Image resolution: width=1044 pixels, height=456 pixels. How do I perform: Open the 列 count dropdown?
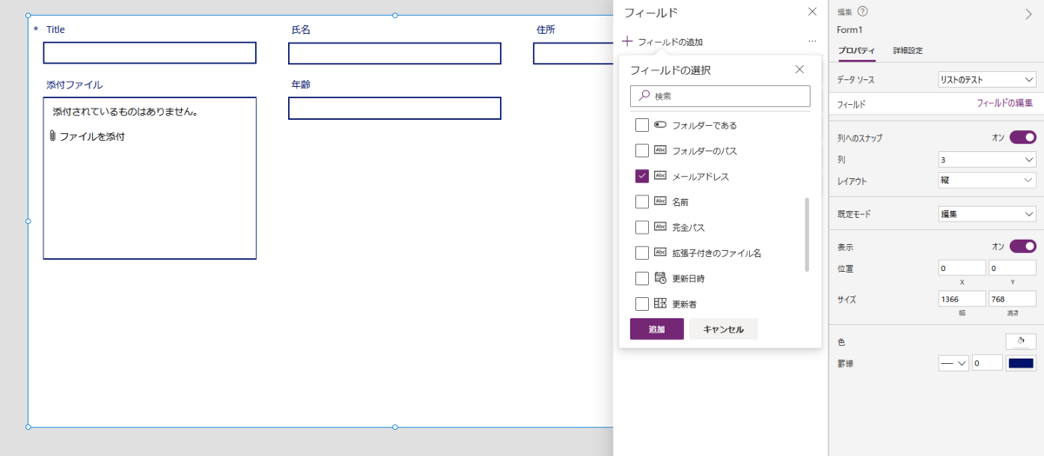click(987, 160)
